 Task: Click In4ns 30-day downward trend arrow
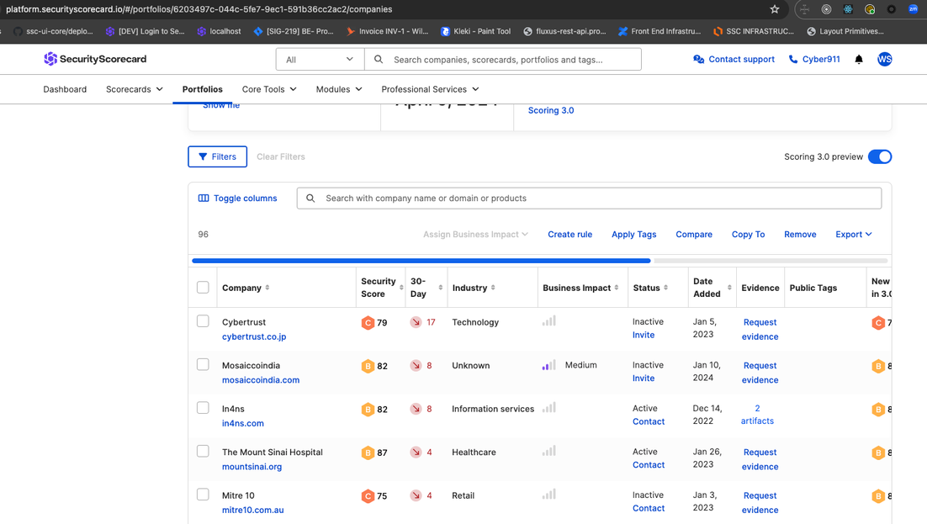pyautogui.click(x=416, y=409)
